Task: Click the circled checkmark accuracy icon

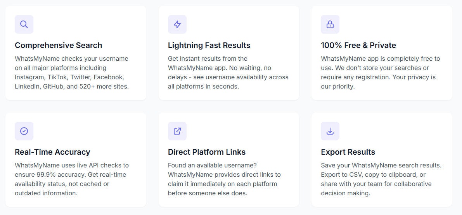Action: click(24, 131)
